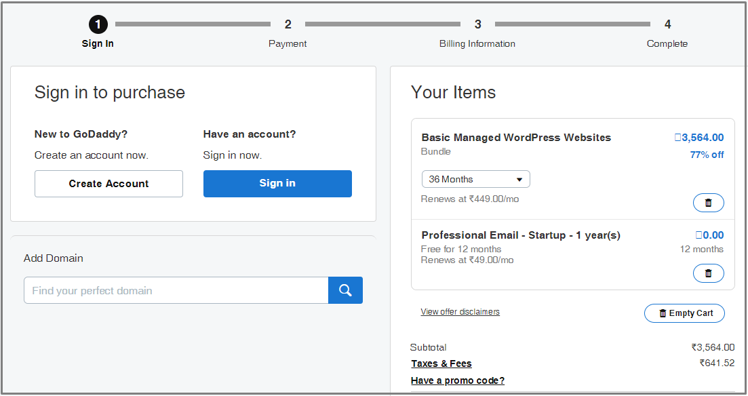Click the Free for 12 months text

coord(461,249)
